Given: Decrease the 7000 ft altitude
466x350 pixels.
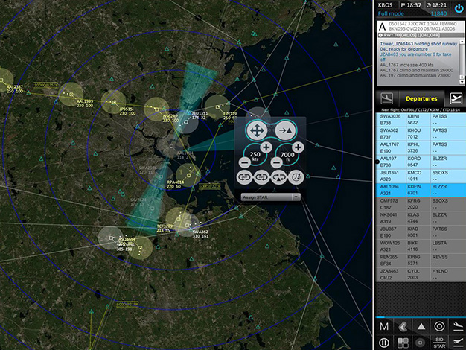Looking at the screenshot, I should click(x=277, y=162).
